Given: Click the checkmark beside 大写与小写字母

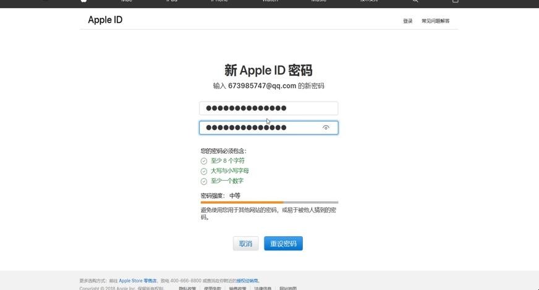Looking at the screenshot, I should click(x=204, y=172).
